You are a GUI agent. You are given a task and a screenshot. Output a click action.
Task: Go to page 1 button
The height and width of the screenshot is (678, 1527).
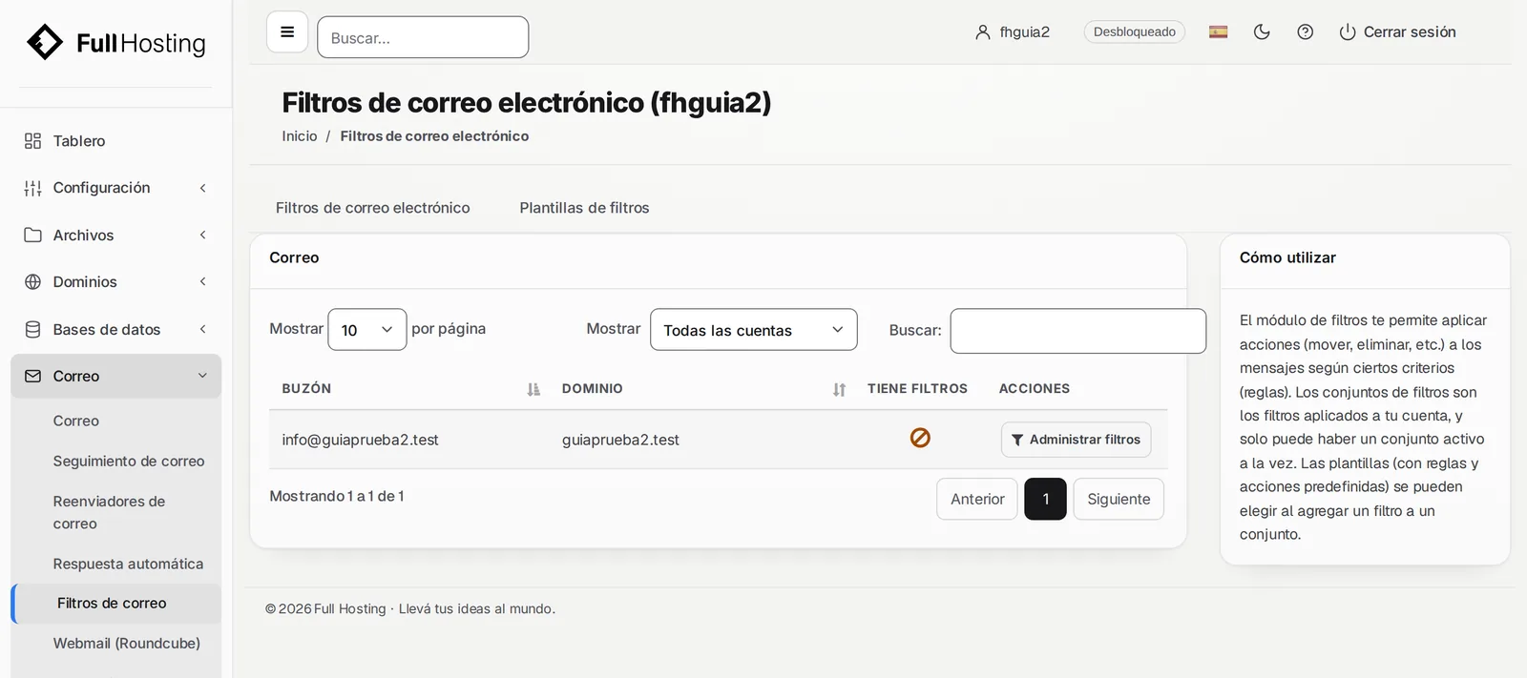coord(1045,499)
